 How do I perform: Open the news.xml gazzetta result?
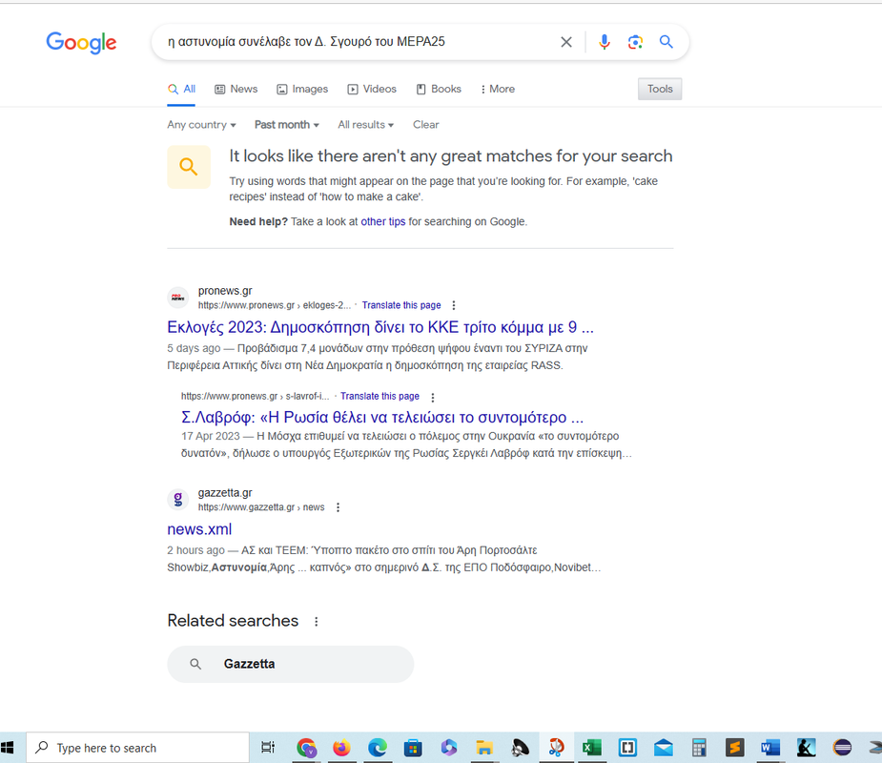[199, 529]
